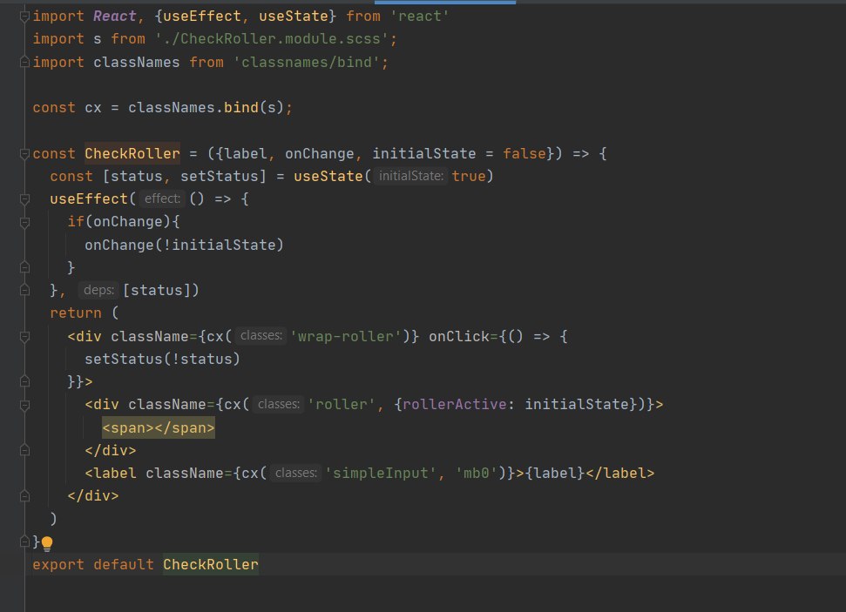The image size is (846, 612).
Task: Fold the 'if(onChange){' block
Action: [24, 222]
